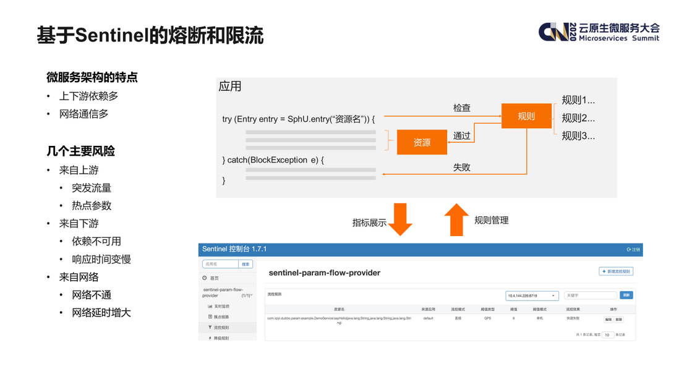679x382 pixels.
Task: Click the orange 资源 box in diagram
Action: click(x=422, y=142)
